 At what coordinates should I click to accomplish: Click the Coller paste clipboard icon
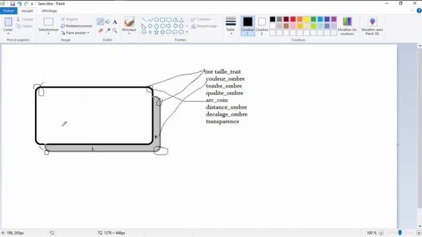8,22
